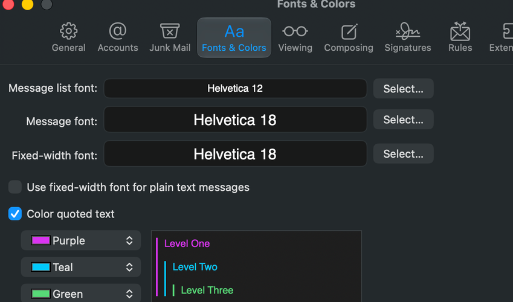Image resolution: width=513 pixels, height=302 pixels.
Task: Open the Purple color dropdown
Action: pos(81,240)
